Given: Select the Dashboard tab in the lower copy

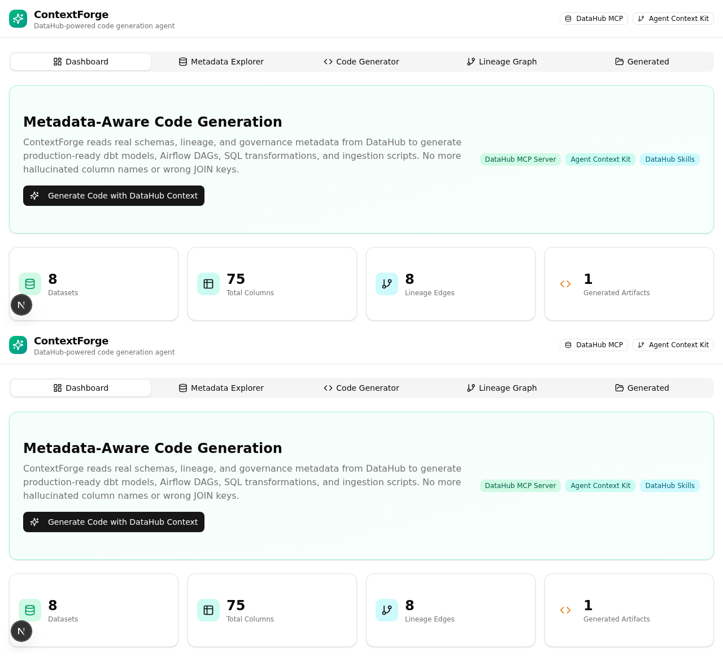Looking at the screenshot, I should 81,388.
